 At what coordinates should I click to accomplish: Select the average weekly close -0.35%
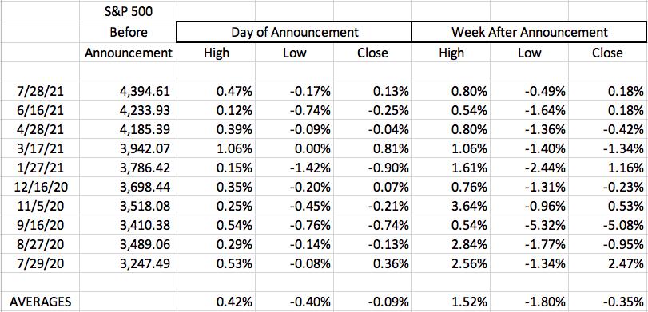(x=608, y=302)
